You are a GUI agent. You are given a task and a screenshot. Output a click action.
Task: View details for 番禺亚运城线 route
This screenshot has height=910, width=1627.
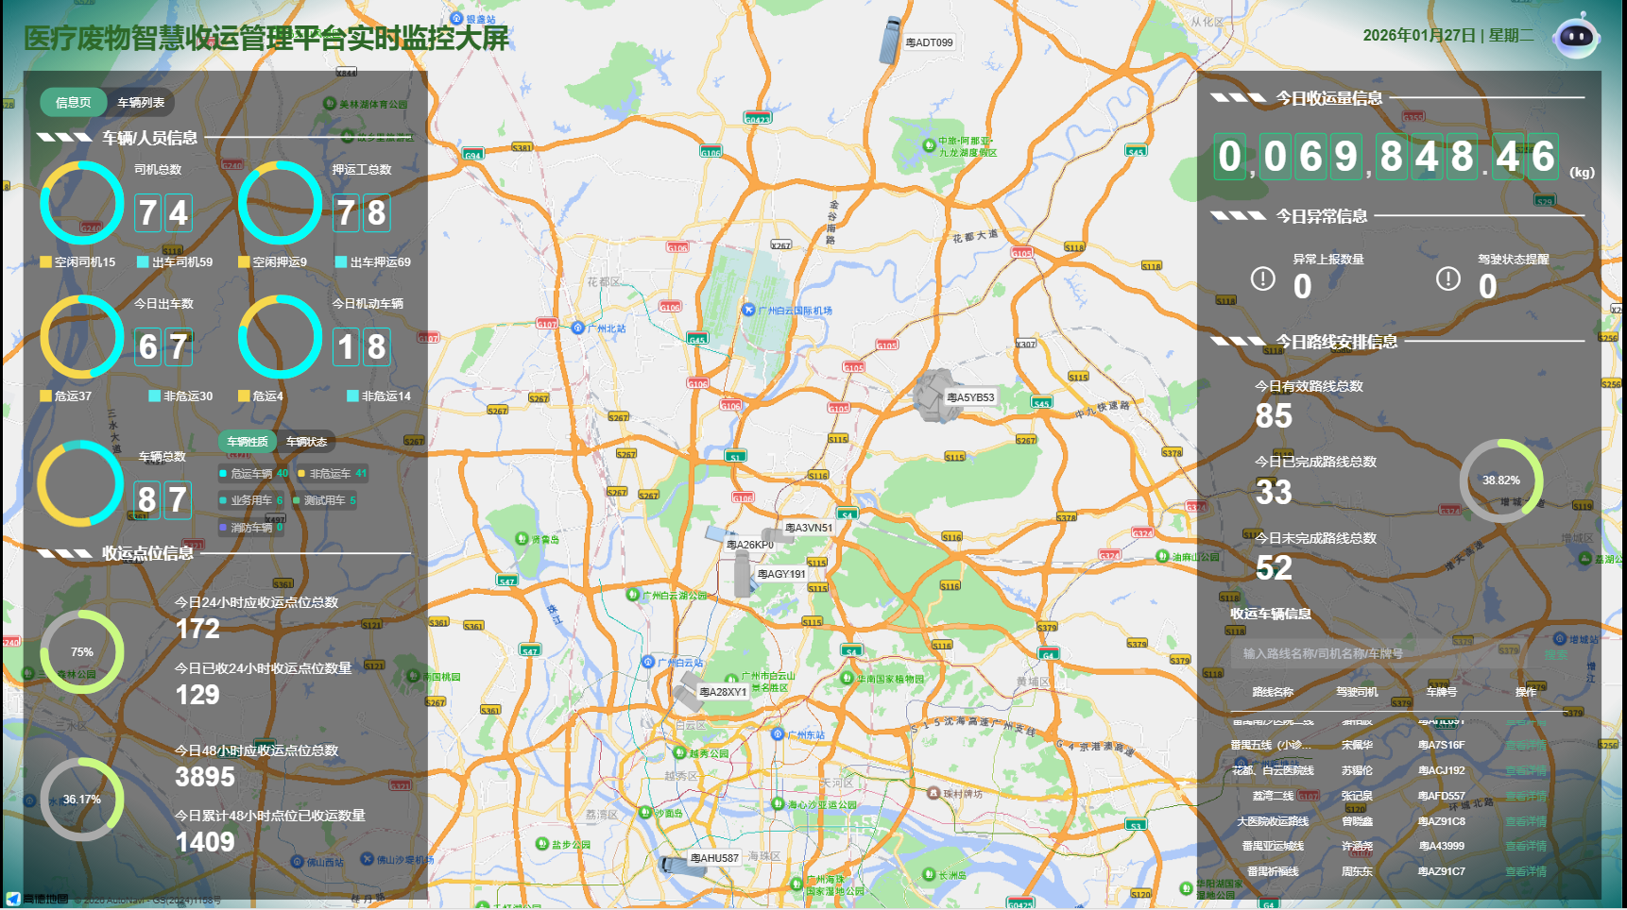click(1526, 846)
